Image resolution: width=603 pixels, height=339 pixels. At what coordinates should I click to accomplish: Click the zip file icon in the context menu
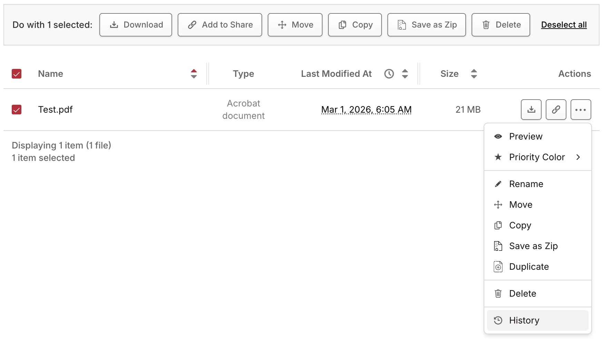[498, 246]
